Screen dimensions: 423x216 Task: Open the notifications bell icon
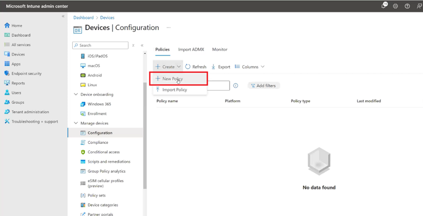(383, 6)
